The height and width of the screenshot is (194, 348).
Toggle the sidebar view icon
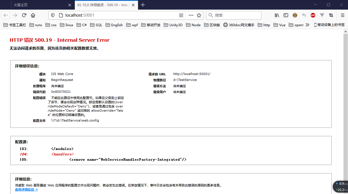[286, 15]
